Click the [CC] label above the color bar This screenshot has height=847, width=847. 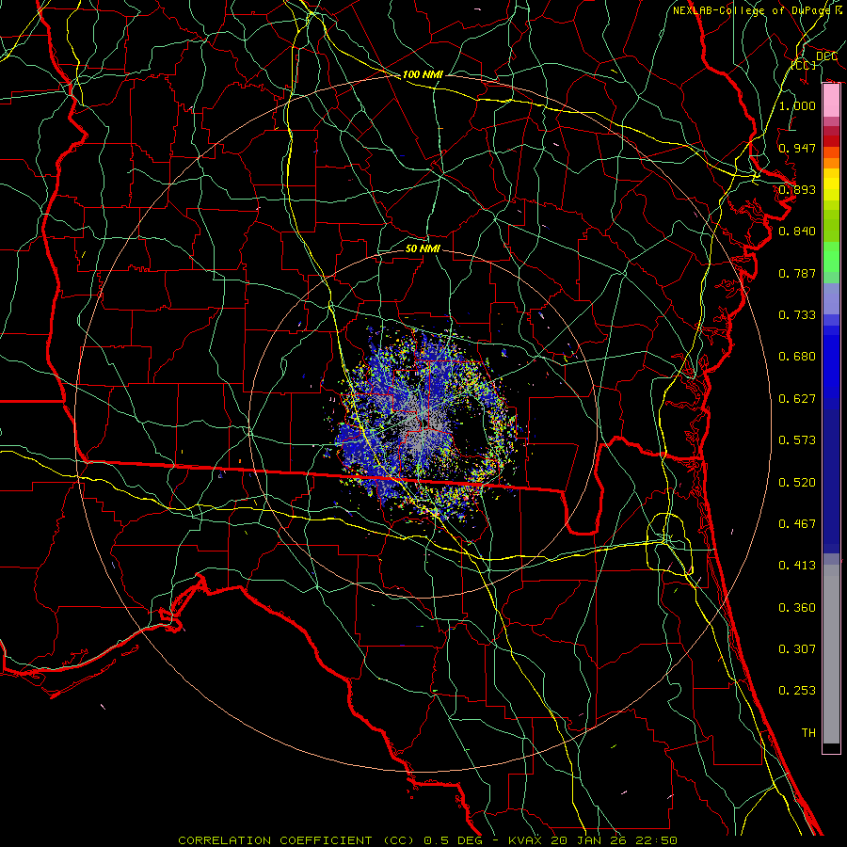coord(804,65)
